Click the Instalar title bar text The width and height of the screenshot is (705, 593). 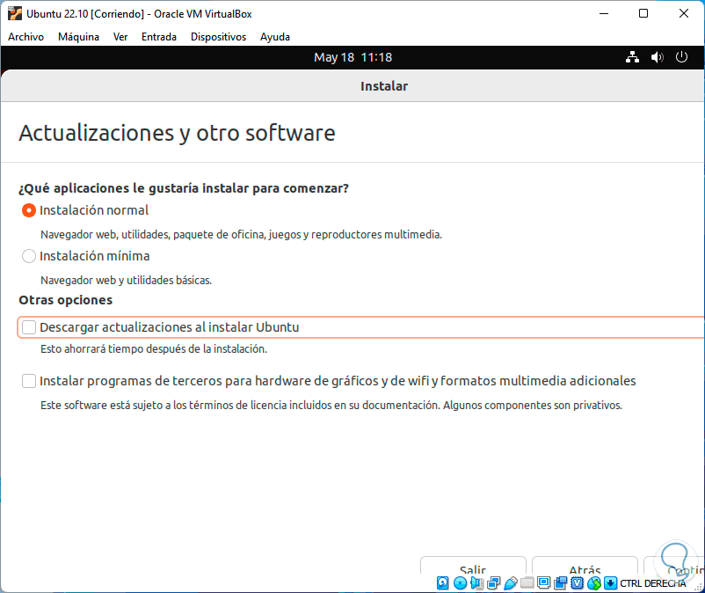click(384, 86)
